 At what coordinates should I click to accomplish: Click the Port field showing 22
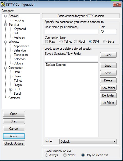[108, 32]
